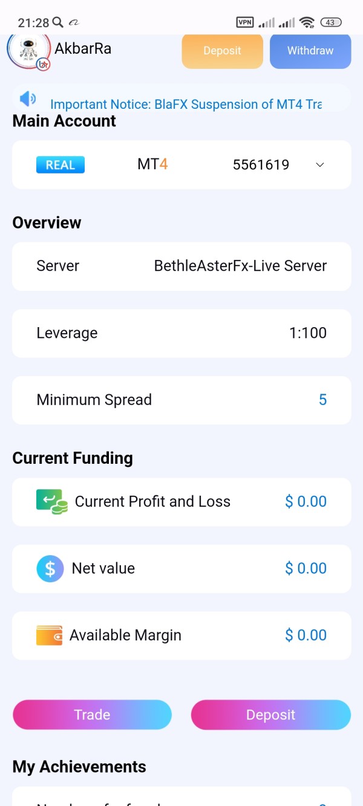Select the Leverage 1:100 row
363x806 pixels.
(x=181, y=333)
